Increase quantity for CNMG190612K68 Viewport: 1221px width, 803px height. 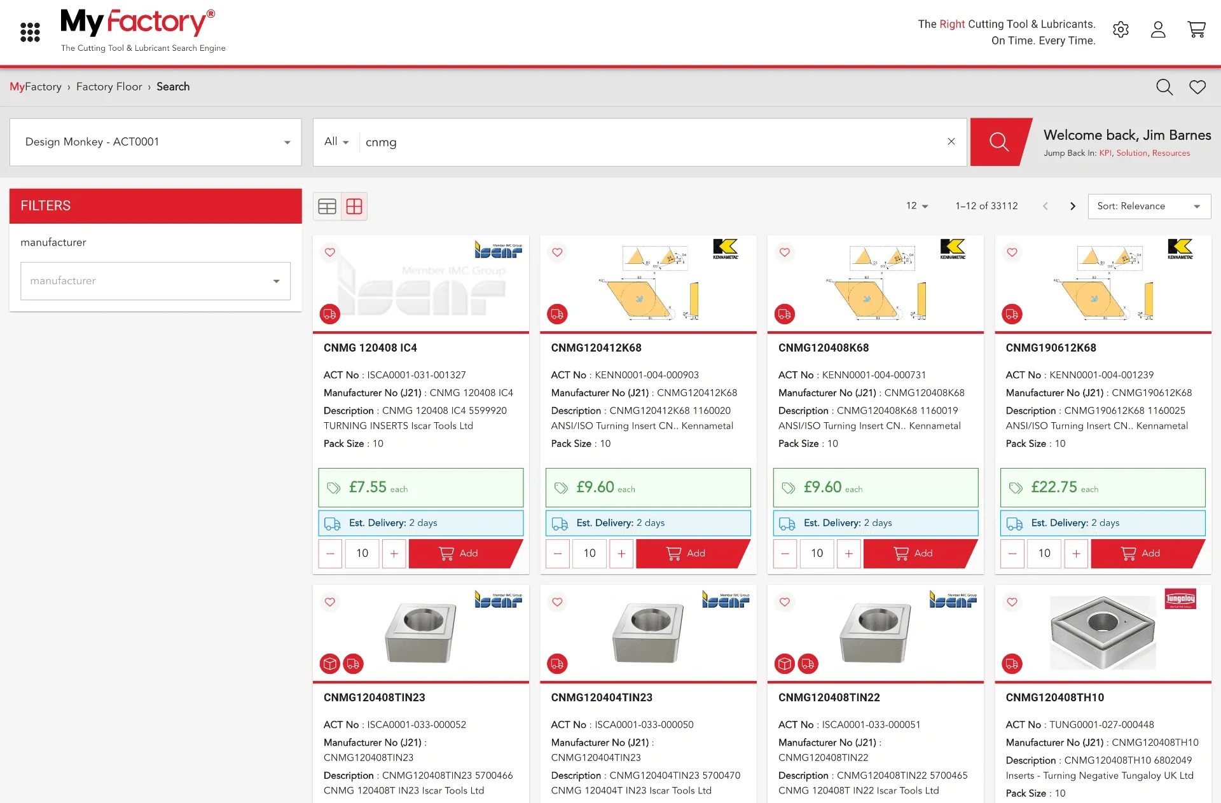click(1076, 553)
